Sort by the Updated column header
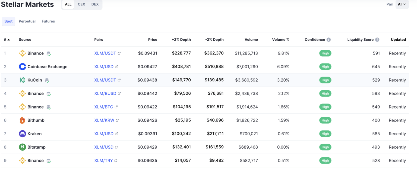 coord(398,40)
